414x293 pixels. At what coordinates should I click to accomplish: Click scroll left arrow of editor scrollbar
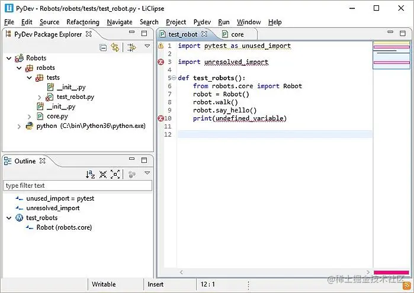point(181,272)
